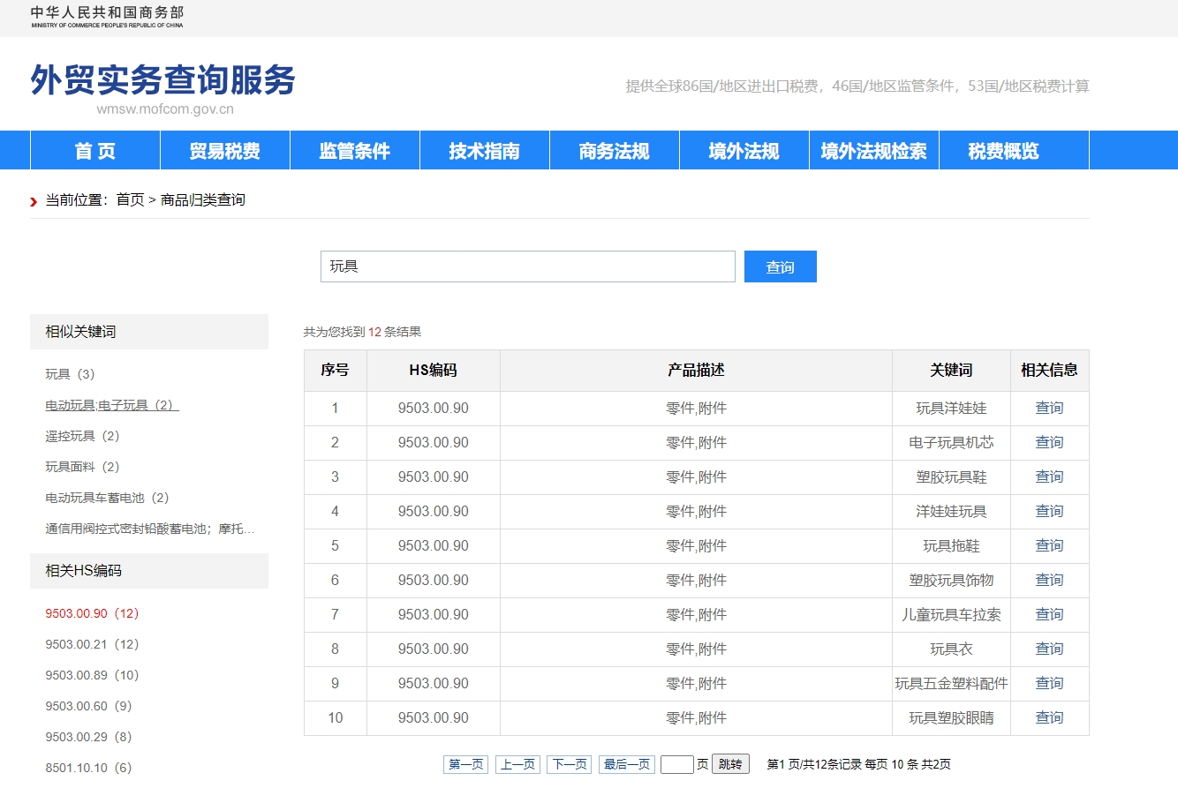
Task: Open 境外法规检索 from the navigation bar
Action: pos(873,150)
